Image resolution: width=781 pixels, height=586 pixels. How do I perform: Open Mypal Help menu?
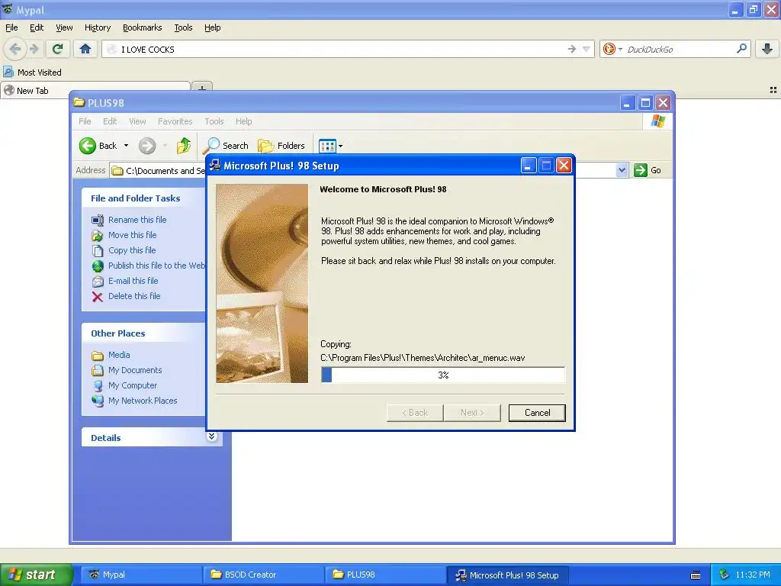(x=213, y=27)
